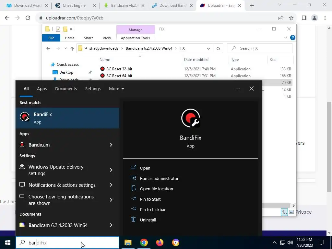Select the Documents search filter tab
332x249 pixels.
click(x=66, y=89)
